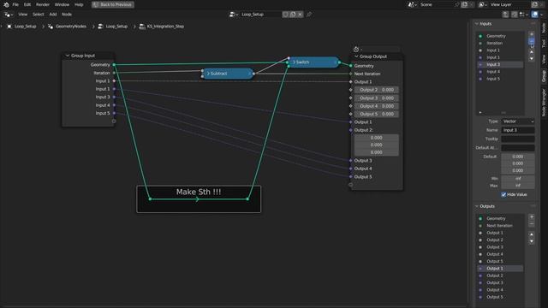Collapse the Inputs panel
Image resolution: width=548 pixels, height=308 pixels.
coord(477,24)
